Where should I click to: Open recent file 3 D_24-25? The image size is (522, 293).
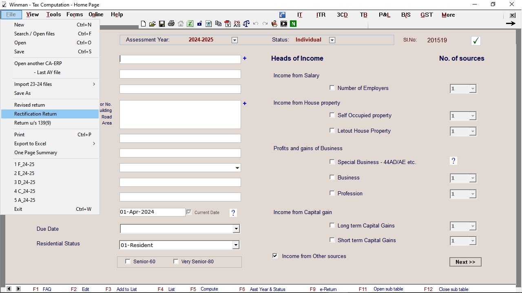pyautogui.click(x=50, y=182)
